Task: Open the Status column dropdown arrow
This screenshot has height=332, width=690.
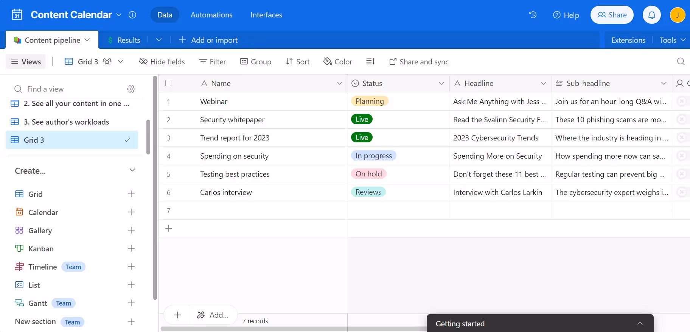Action: pyautogui.click(x=441, y=83)
